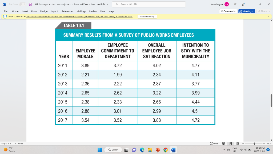This screenshot has width=273, height=154.
Task: Switch to Read Mode view icon
Action: [x=224, y=144]
